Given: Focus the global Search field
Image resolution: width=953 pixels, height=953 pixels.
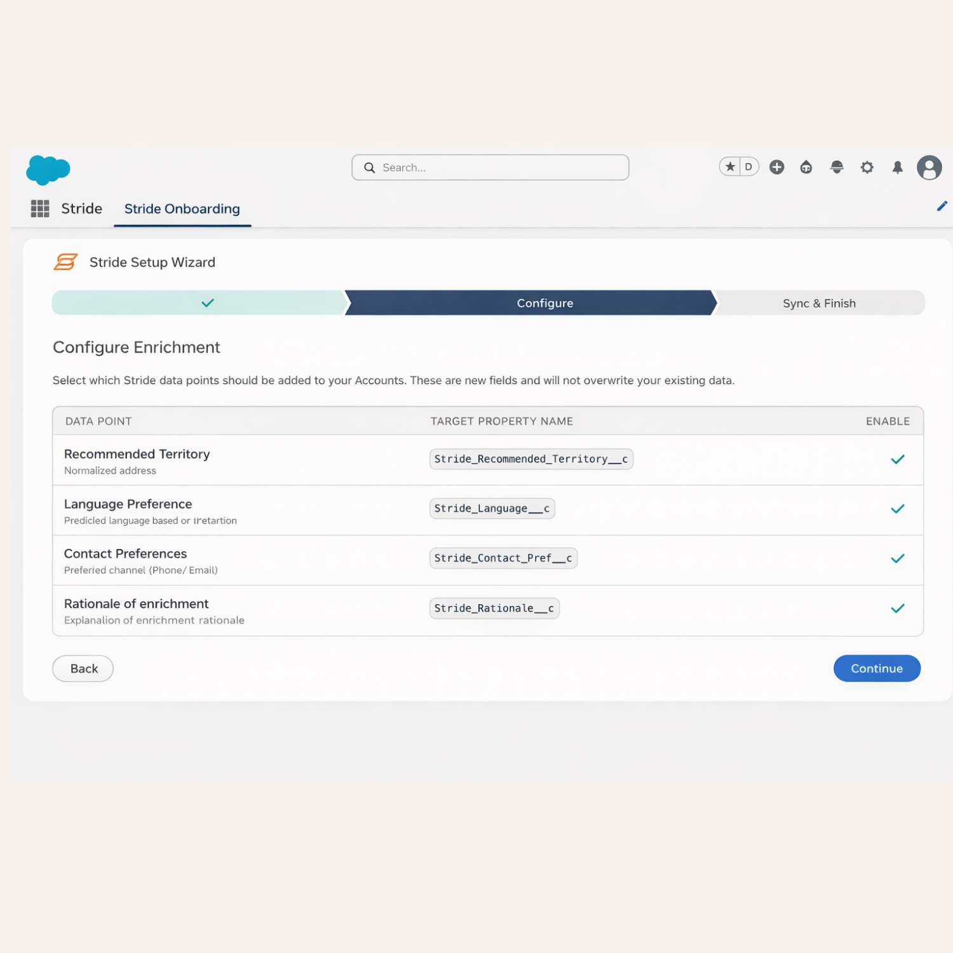Looking at the screenshot, I should click(490, 167).
